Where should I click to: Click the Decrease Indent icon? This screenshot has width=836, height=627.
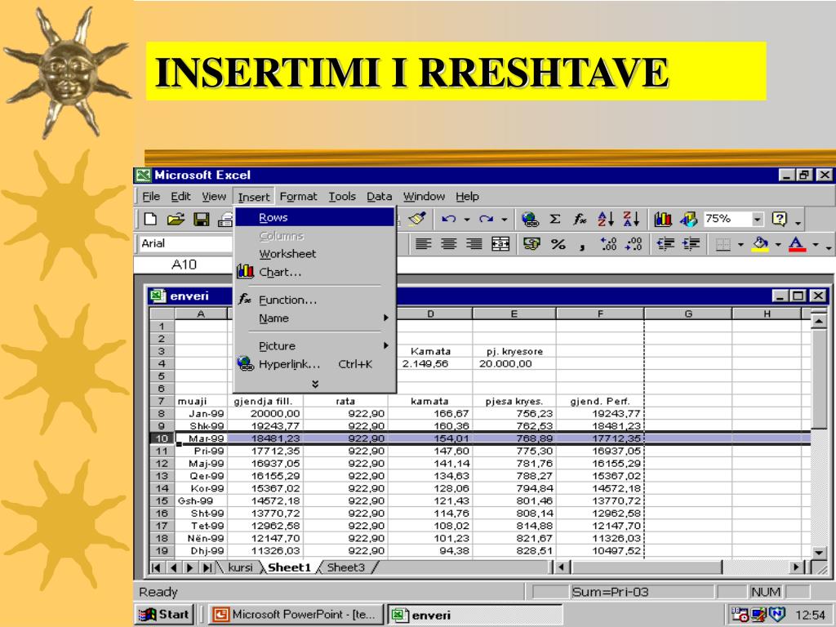tap(665, 244)
